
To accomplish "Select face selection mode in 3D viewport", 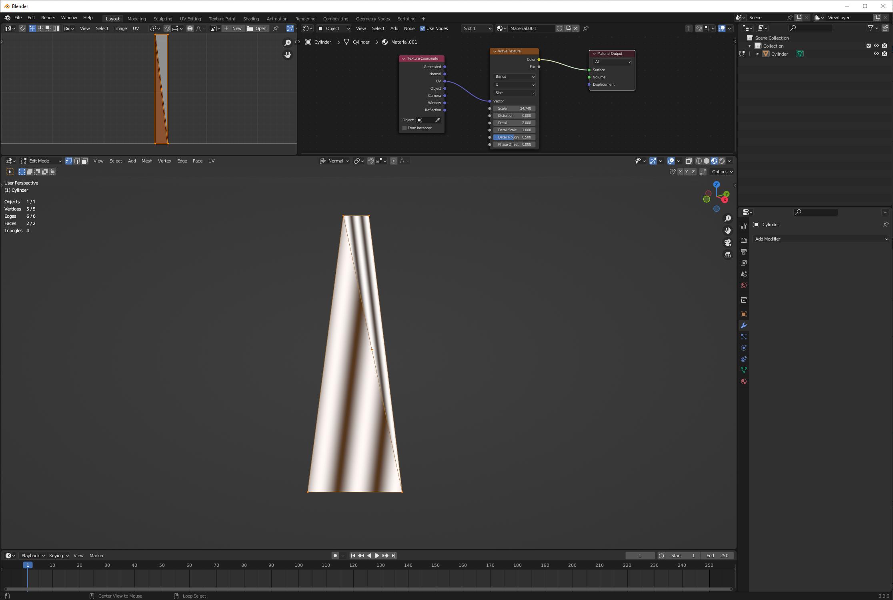I will (x=84, y=161).
